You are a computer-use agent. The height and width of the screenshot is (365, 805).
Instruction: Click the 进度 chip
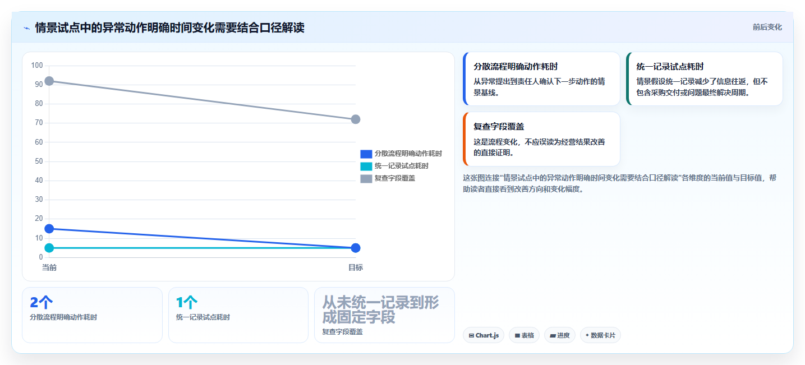pos(560,335)
